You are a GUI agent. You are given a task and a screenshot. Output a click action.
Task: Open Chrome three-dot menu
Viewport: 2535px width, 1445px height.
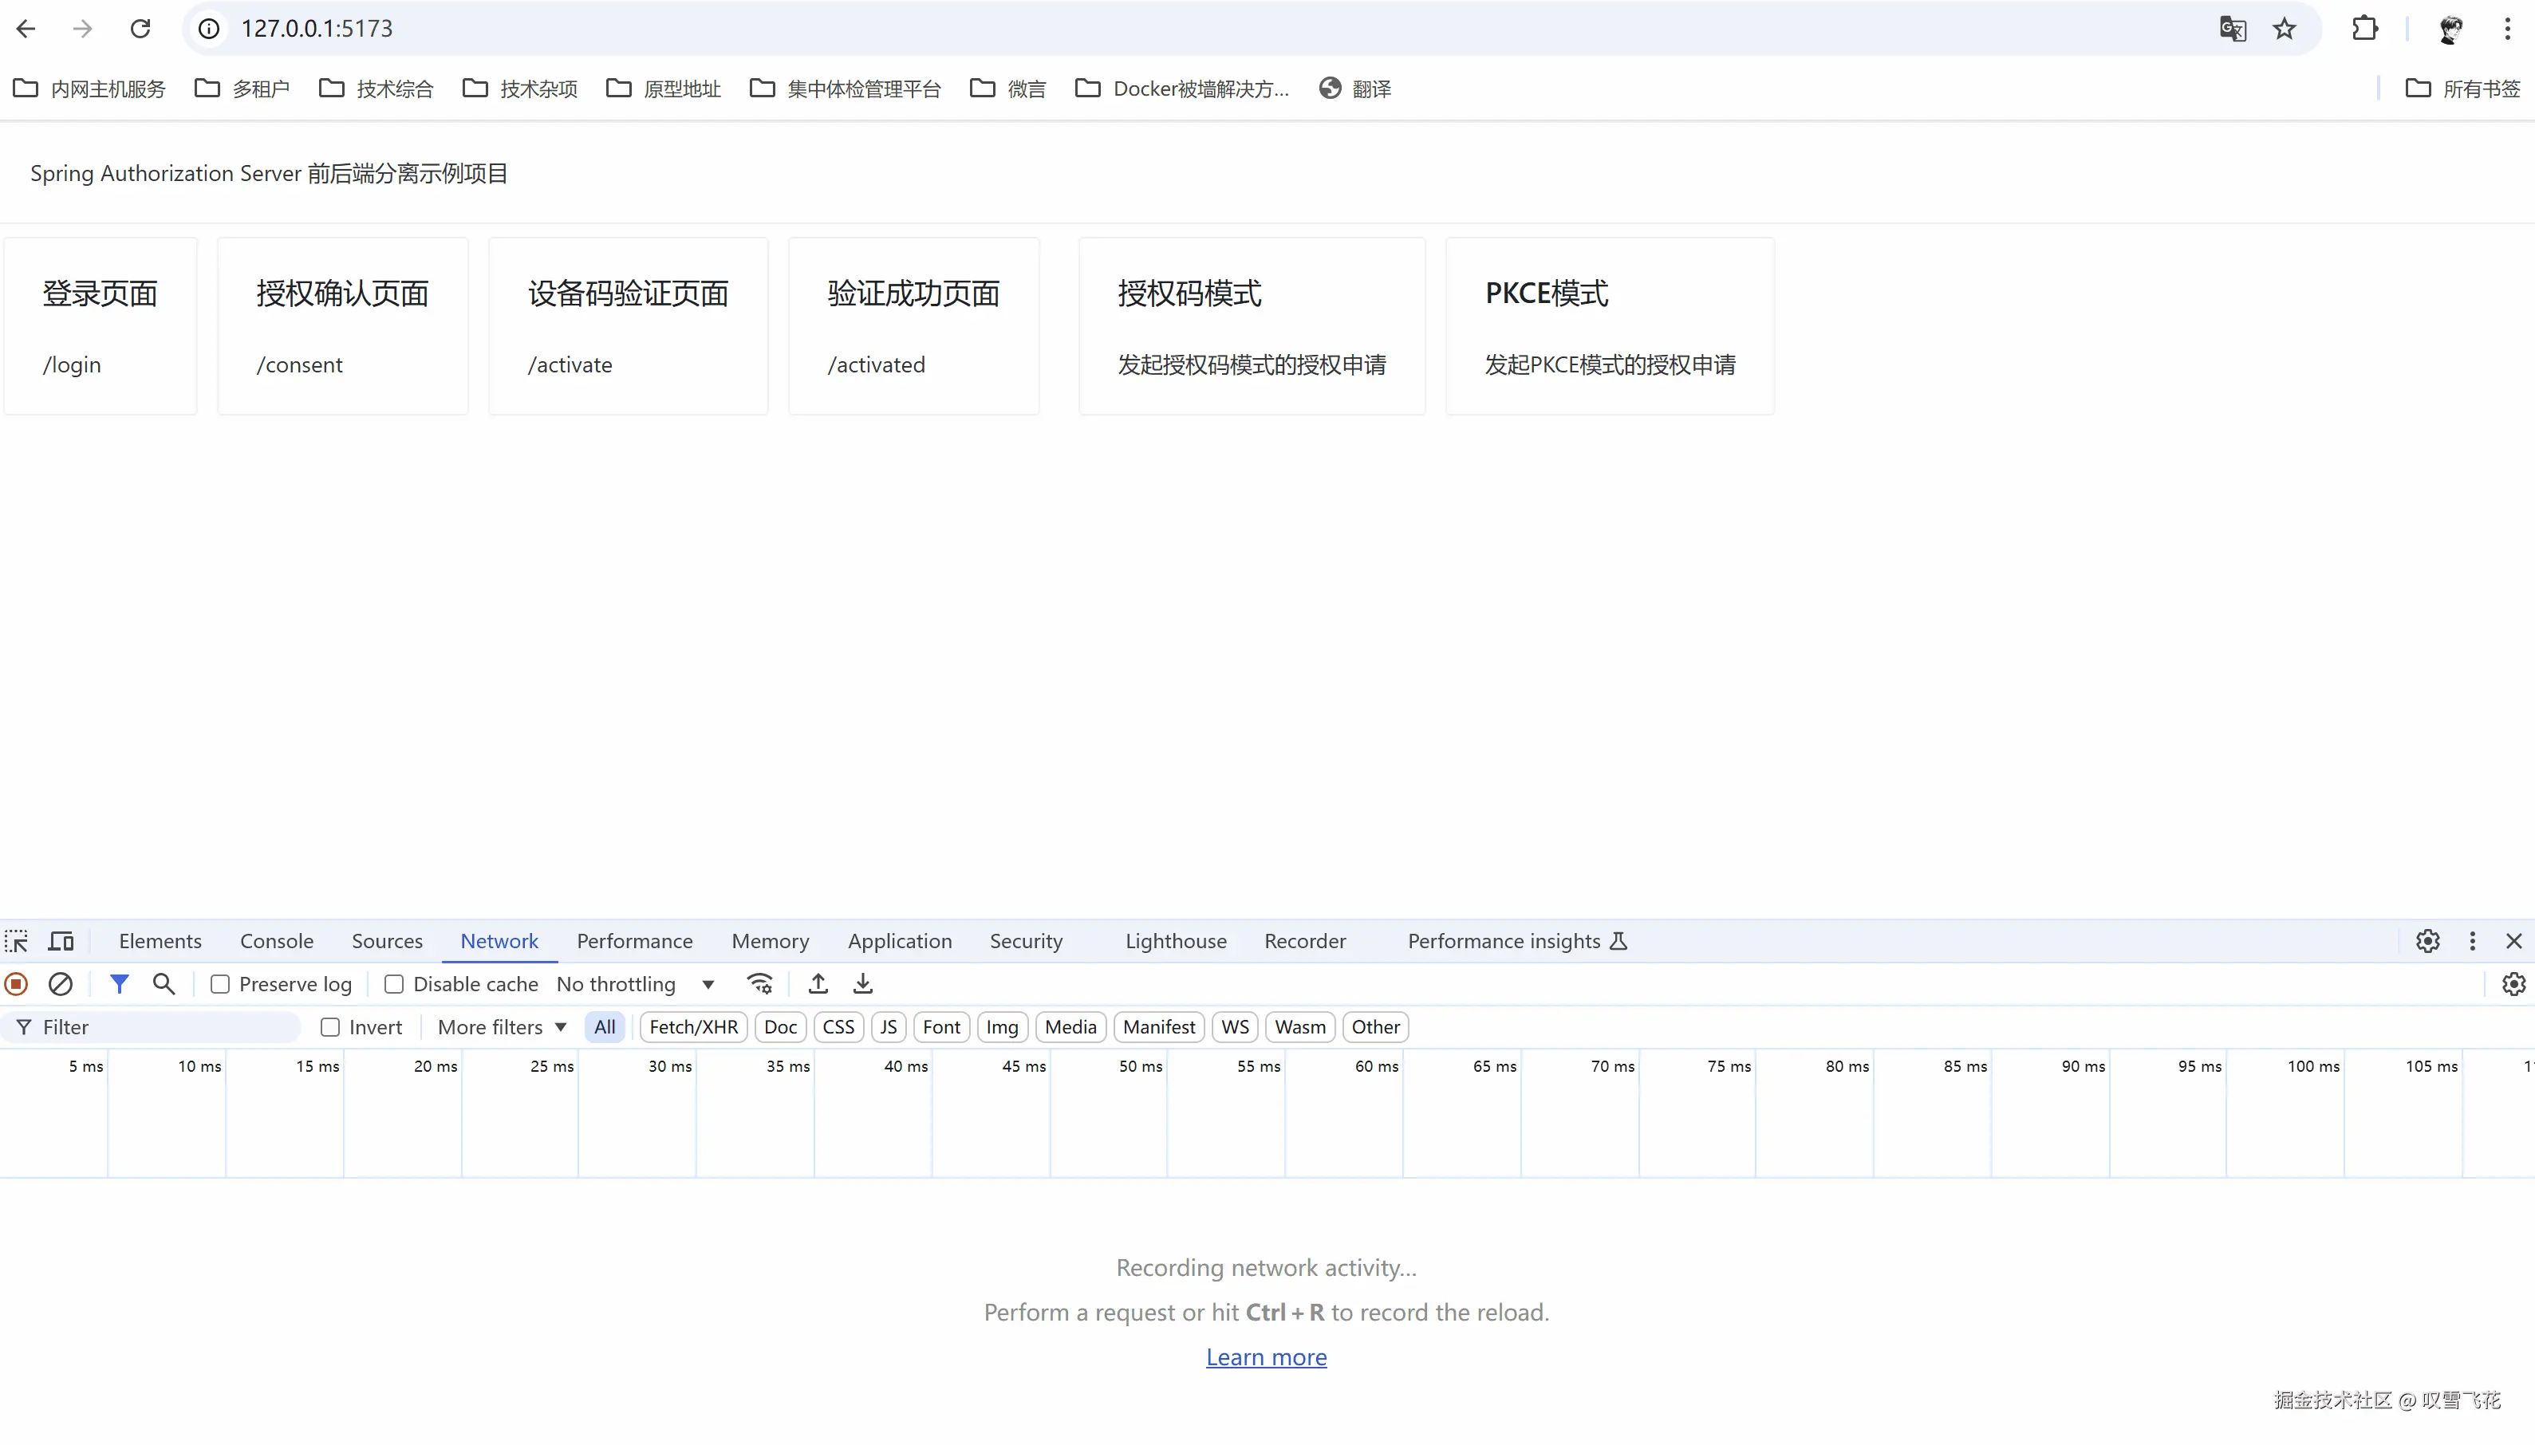coord(2507,29)
